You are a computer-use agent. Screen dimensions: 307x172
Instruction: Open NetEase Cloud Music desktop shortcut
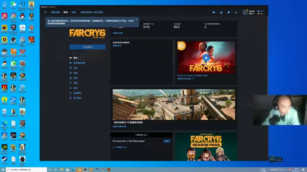coord(4,17)
